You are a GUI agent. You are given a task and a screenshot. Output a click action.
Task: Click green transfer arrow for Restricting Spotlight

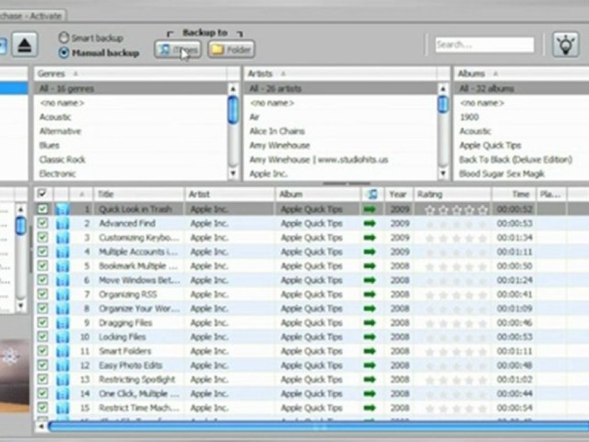(x=370, y=379)
